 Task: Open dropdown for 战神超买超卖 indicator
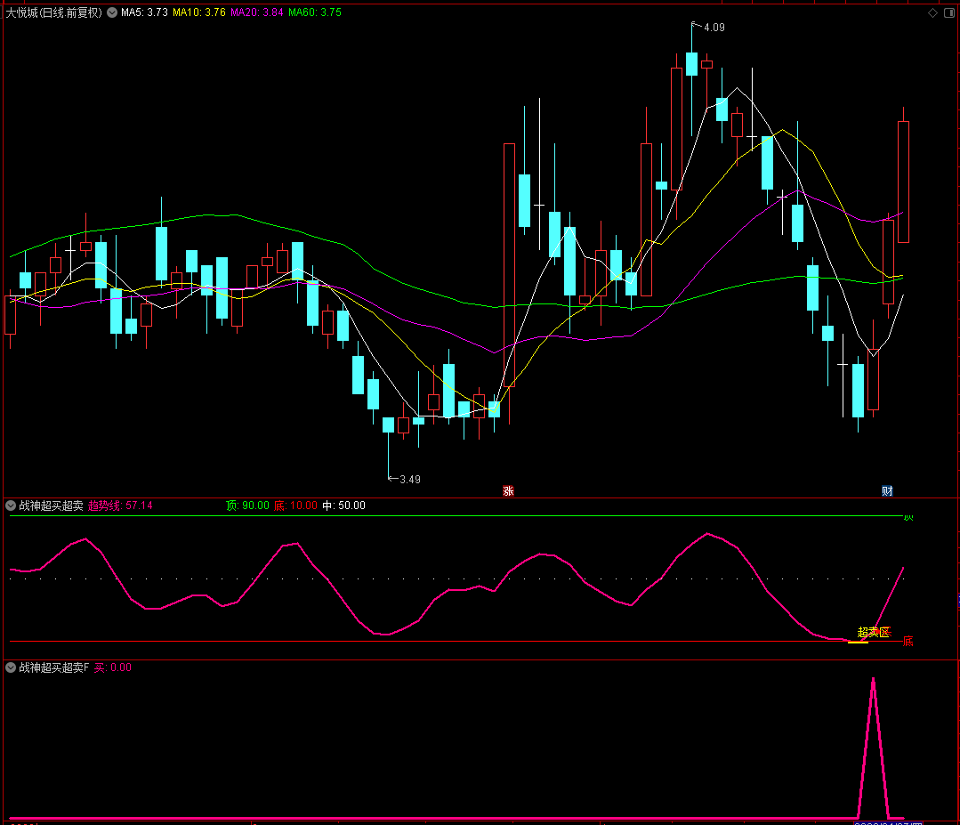11,506
